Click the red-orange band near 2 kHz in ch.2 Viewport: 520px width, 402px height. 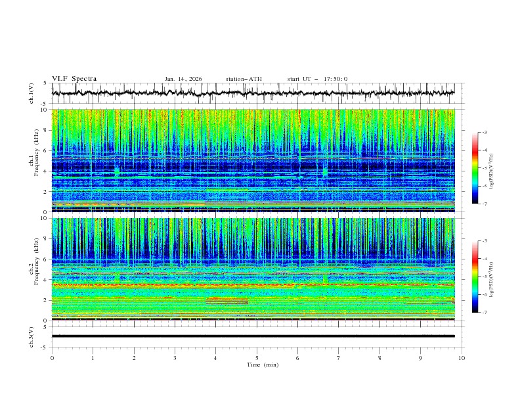click(227, 300)
